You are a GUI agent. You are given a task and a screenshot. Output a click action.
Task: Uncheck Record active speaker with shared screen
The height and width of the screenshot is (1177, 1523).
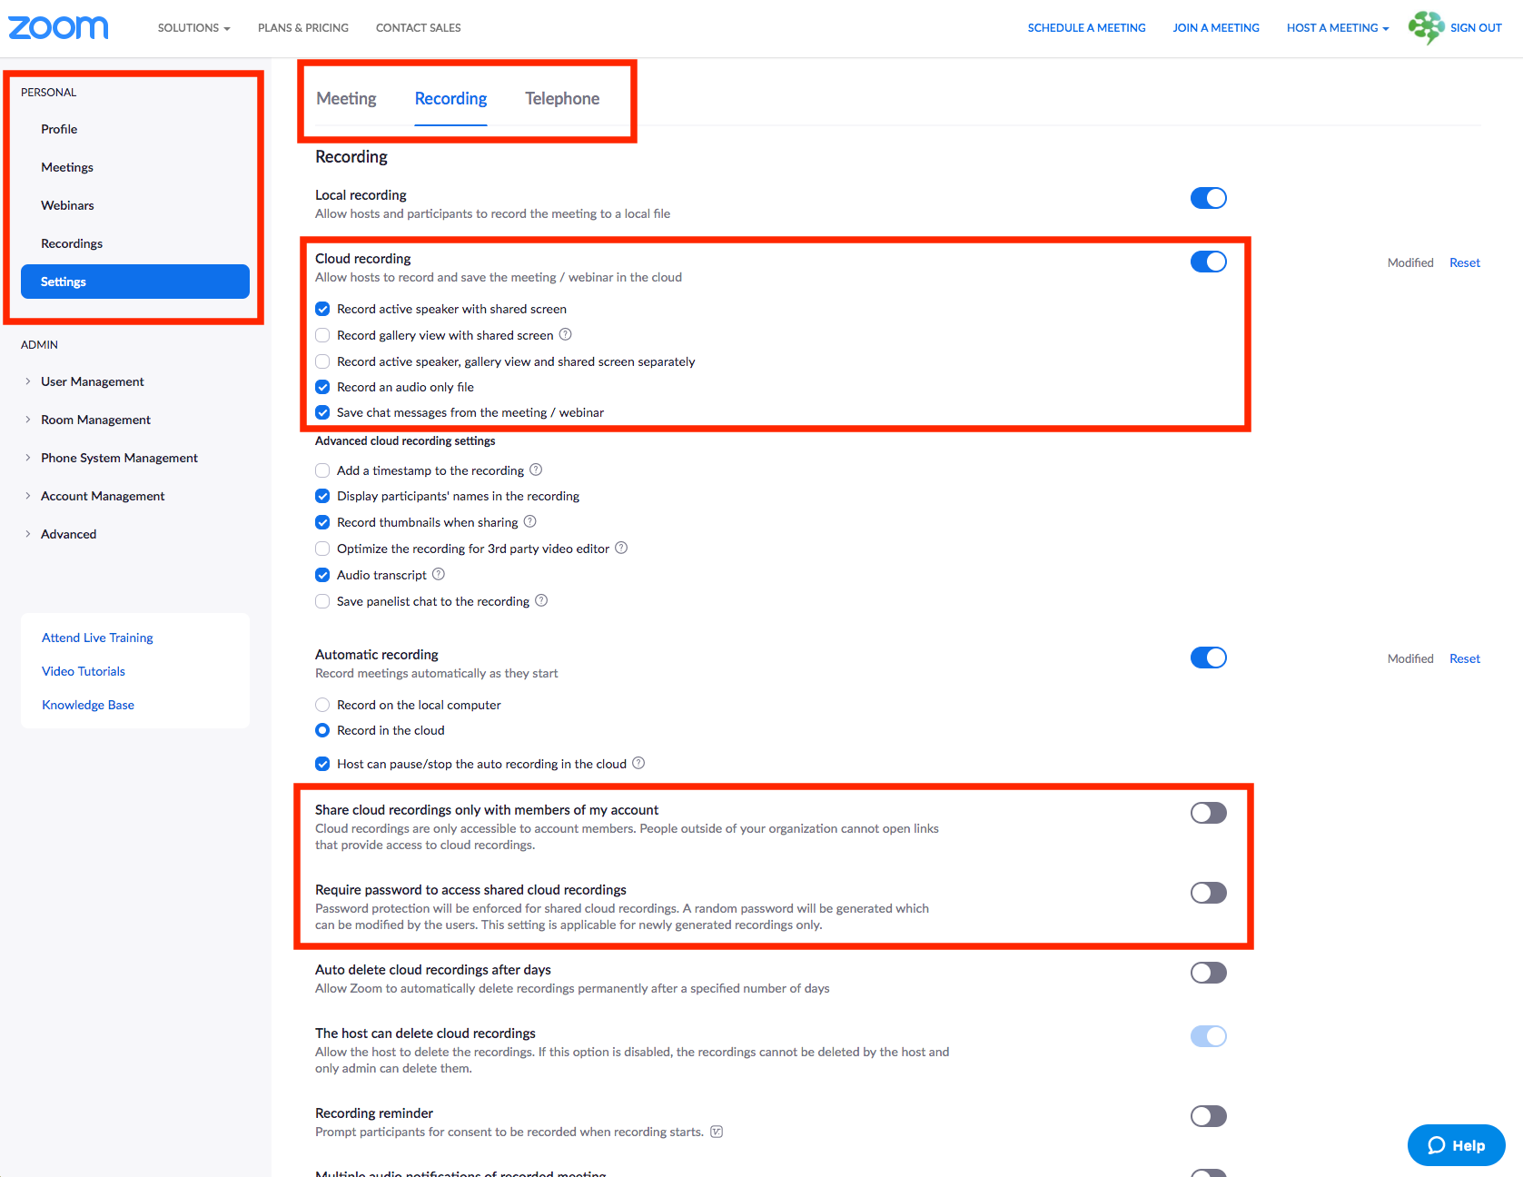[x=322, y=309]
